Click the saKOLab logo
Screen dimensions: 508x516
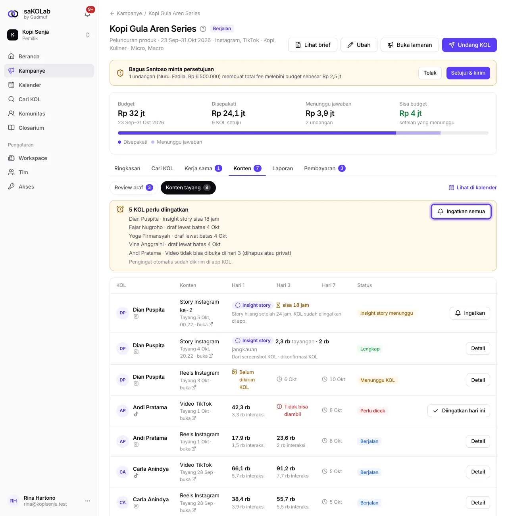click(x=13, y=14)
